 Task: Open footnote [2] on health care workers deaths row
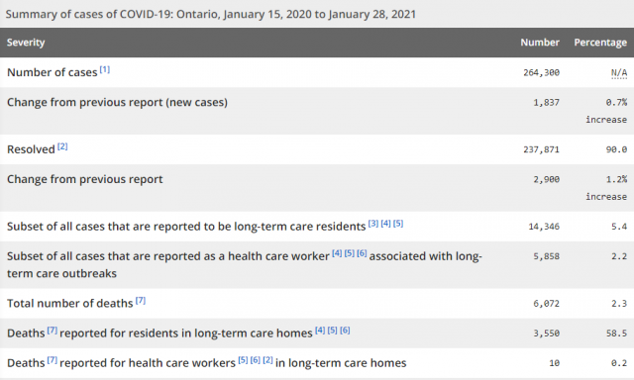point(268,360)
